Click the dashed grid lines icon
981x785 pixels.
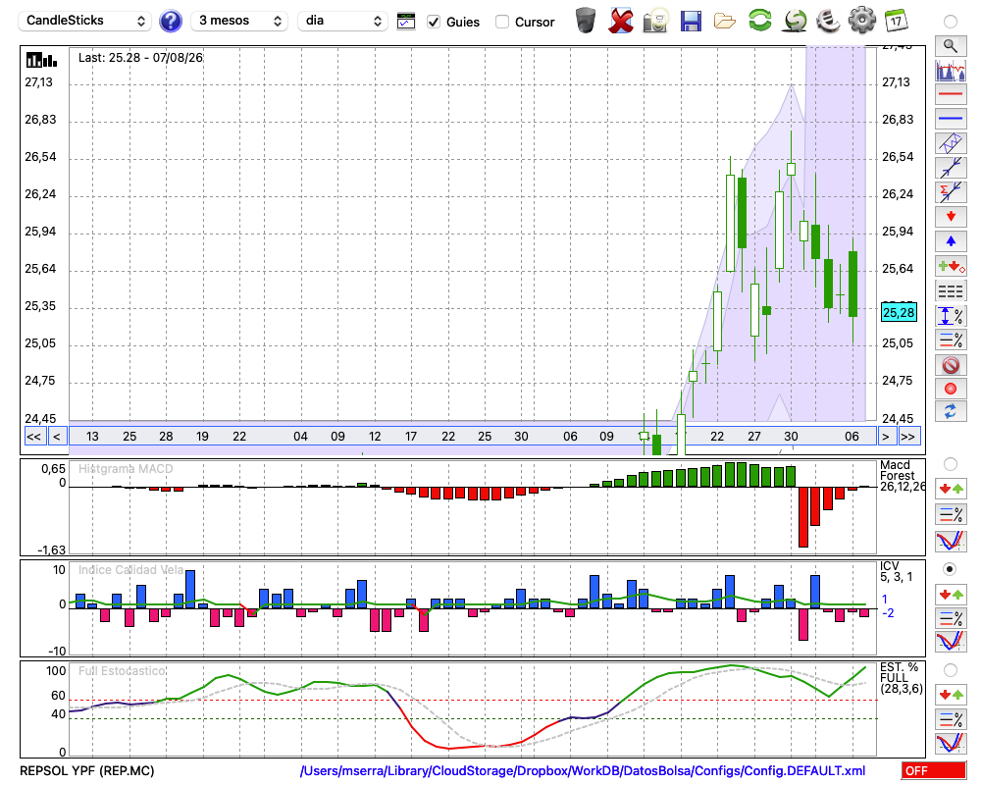(951, 291)
